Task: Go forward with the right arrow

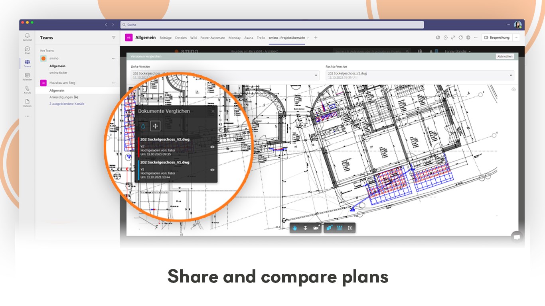Action: [113, 25]
